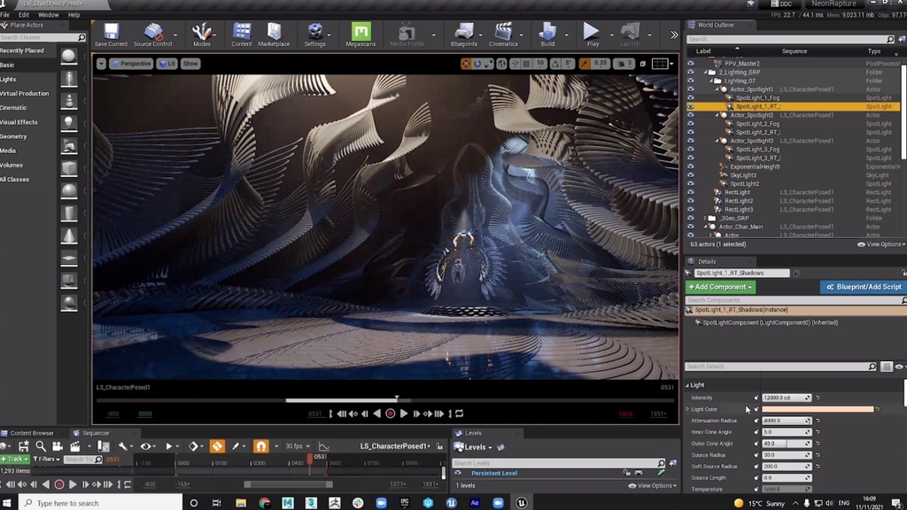Toggle looping in the viewport transport controls

tap(460, 413)
